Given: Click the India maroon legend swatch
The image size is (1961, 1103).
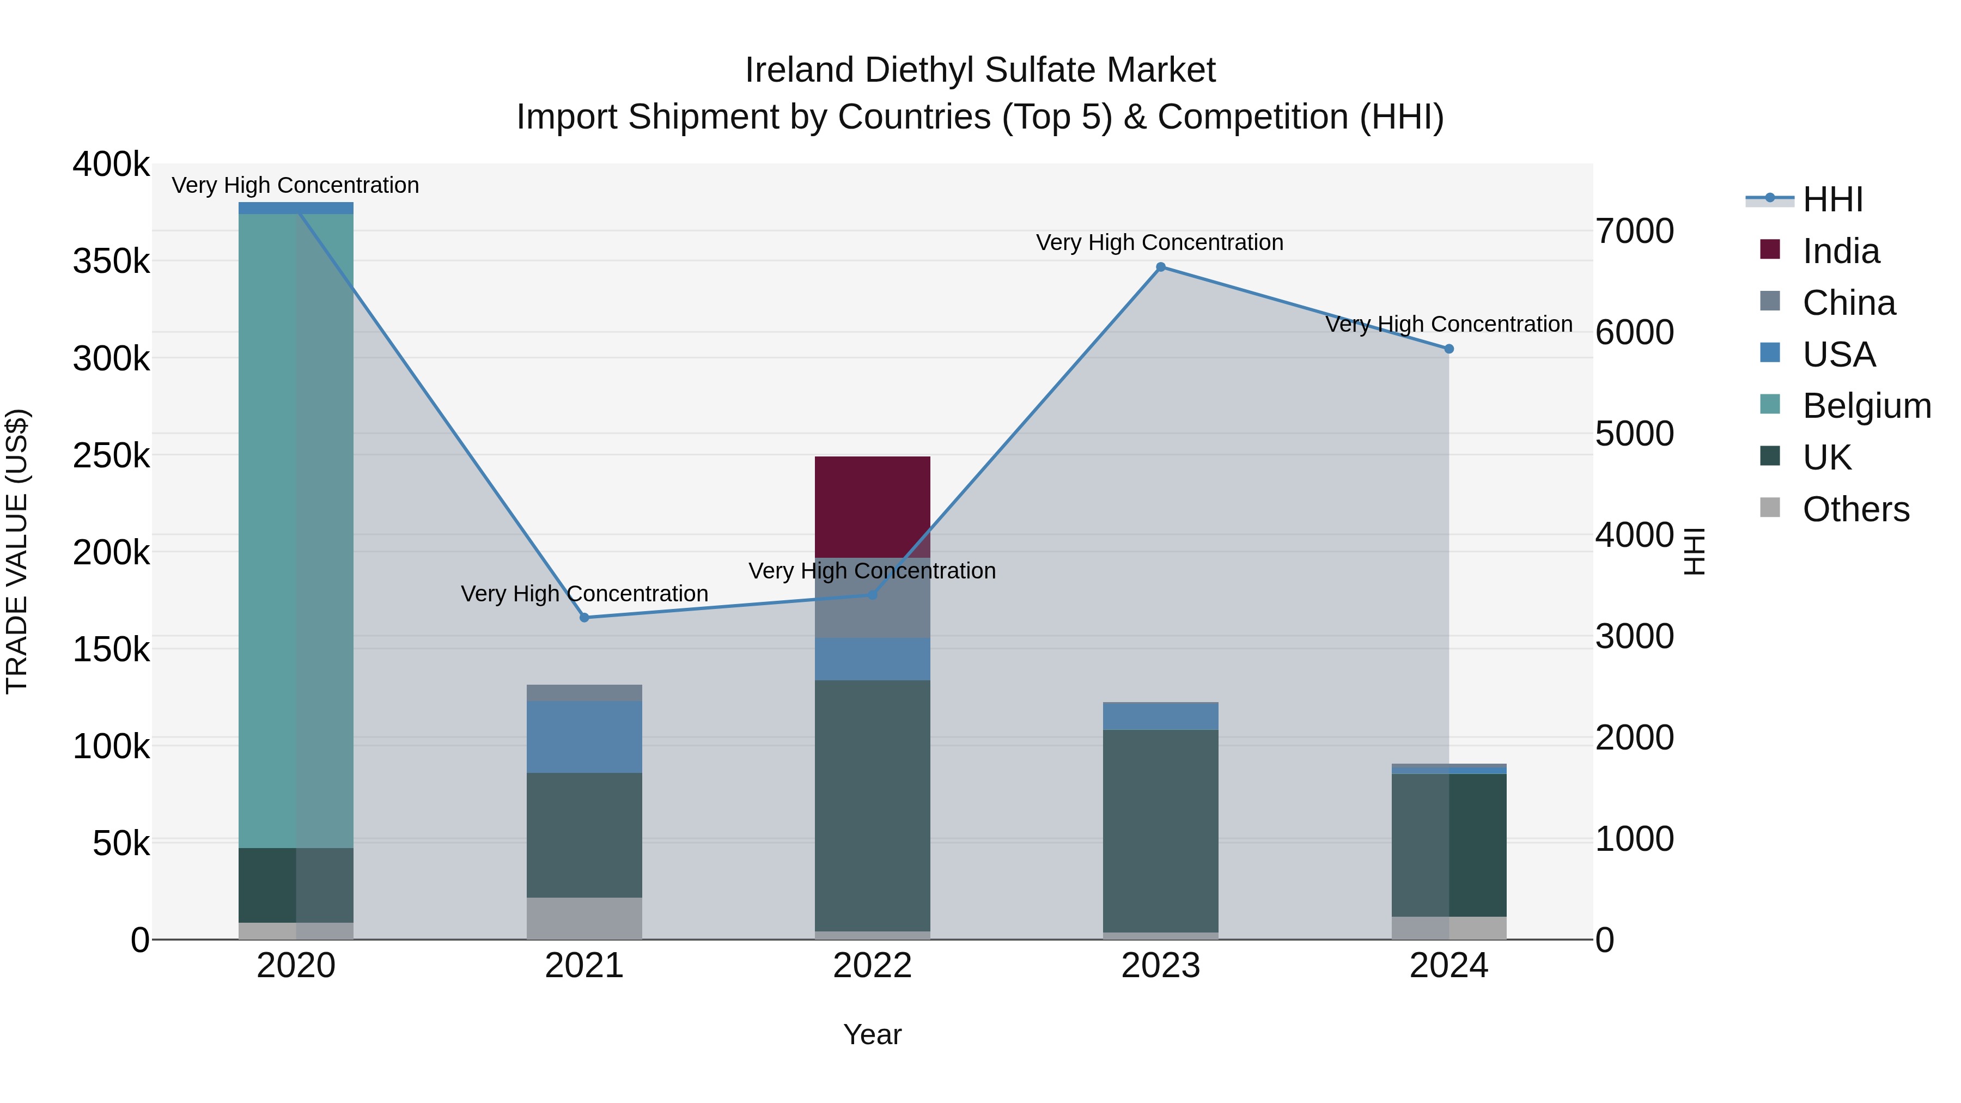Looking at the screenshot, I should (x=1770, y=249).
